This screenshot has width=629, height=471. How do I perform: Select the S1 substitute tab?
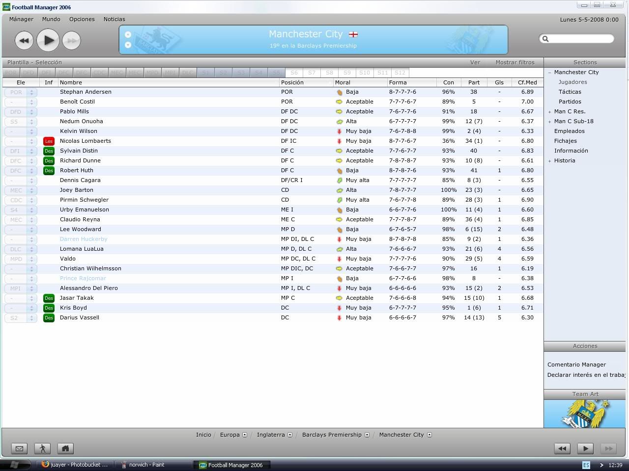pyautogui.click(x=205, y=73)
